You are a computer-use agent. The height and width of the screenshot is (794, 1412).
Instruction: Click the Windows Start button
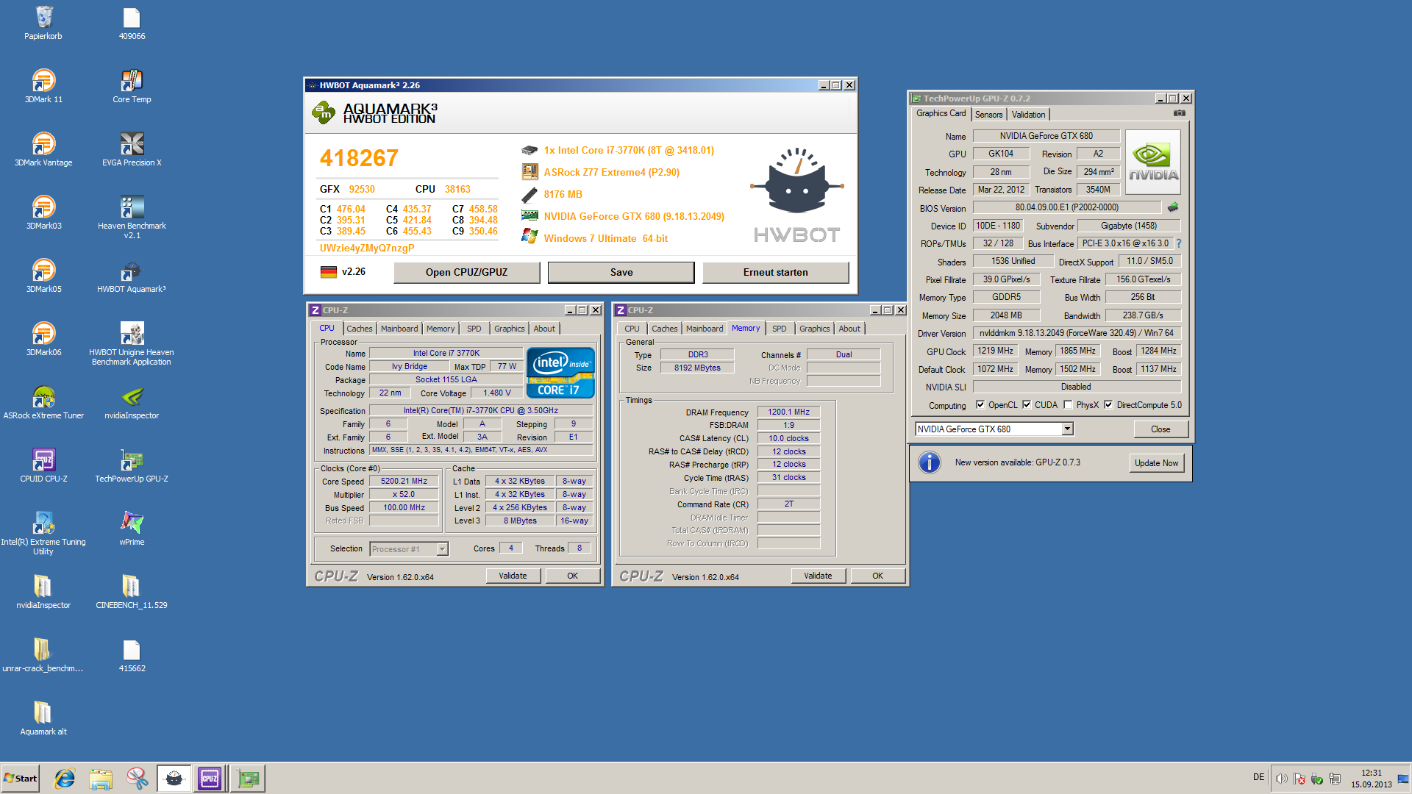coord(21,779)
